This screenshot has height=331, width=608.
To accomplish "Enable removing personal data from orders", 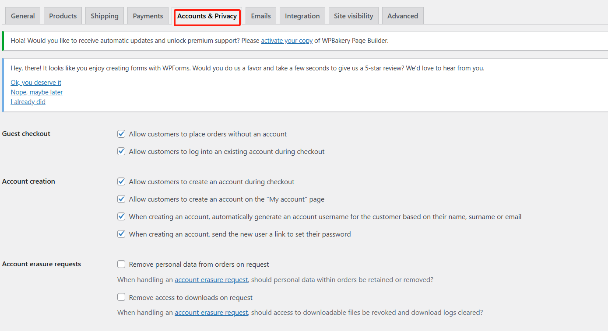I will tap(121, 264).
